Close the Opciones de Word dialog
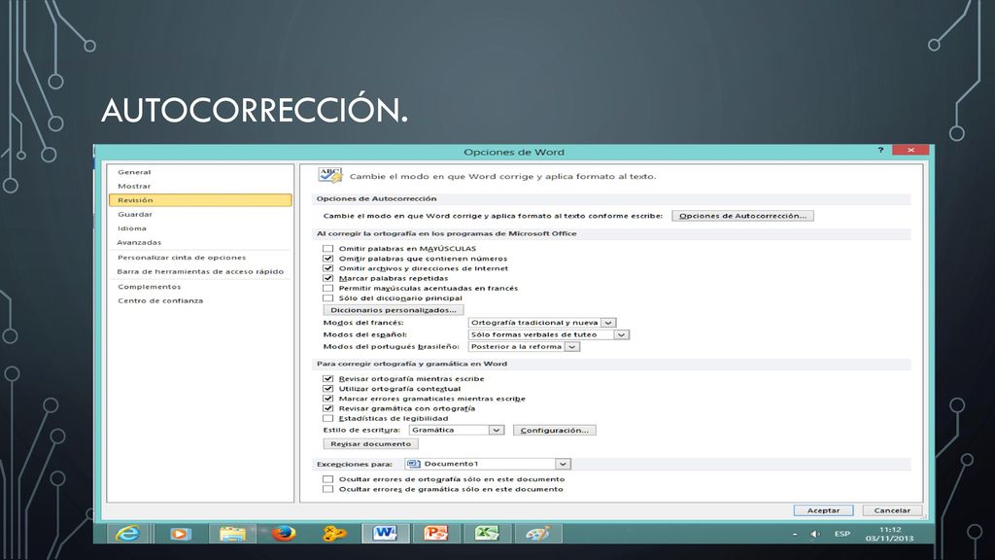 pos(910,150)
